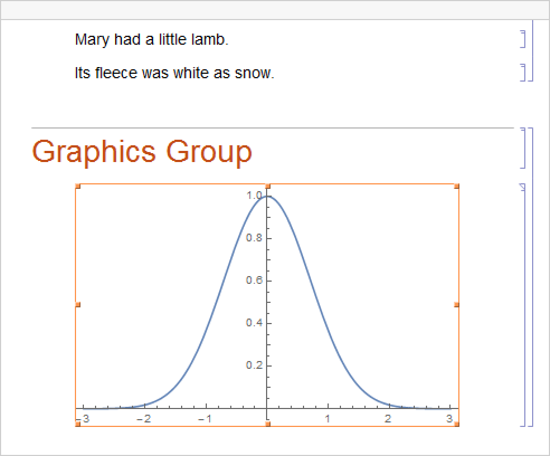Click the top-right resize handle of the plot
550x456 pixels.
[x=457, y=186]
